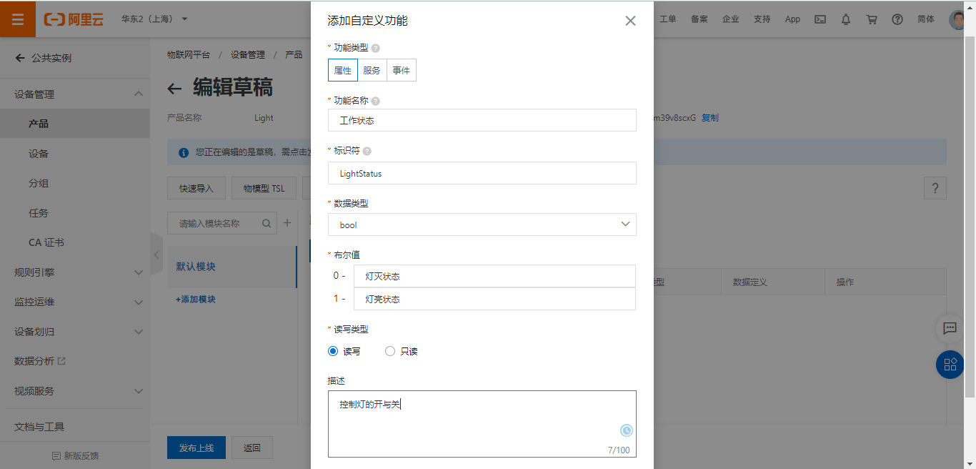This screenshot has height=469, width=976.
Task: Expand the 华东2（上海）region selector
Action: tap(154, 19)
